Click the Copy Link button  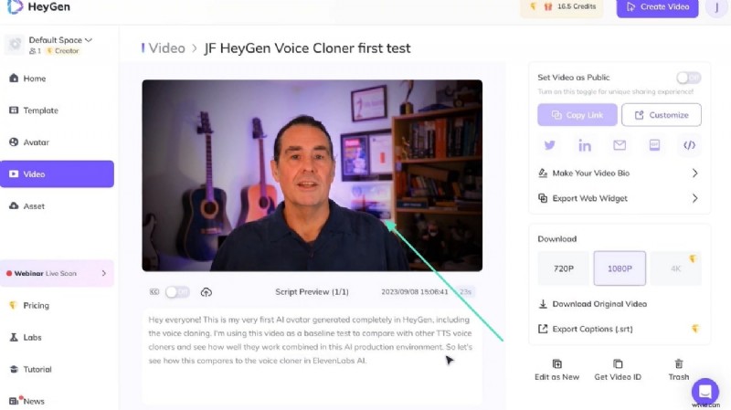tap(577, 115)
